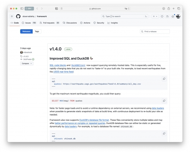Viewport: 190px width, 152px height.
Task: Open the v1.4.0 release title
Action: [55, 49]
